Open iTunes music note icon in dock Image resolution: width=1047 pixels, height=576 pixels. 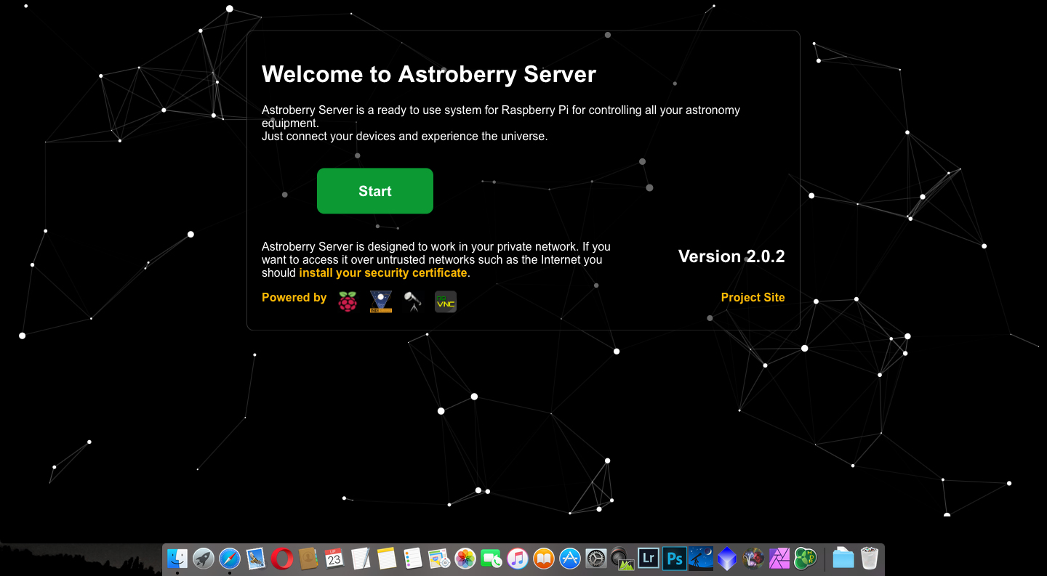click(518, 559)
